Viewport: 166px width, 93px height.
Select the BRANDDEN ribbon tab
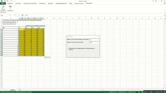(89, 3)
